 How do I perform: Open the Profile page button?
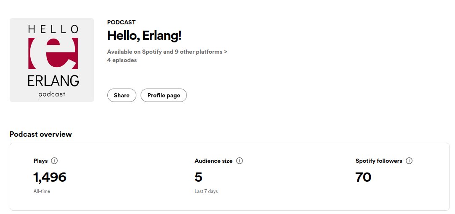[x=164, y=95]
